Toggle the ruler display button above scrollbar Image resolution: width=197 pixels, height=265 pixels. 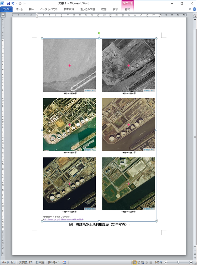(195, 15)
